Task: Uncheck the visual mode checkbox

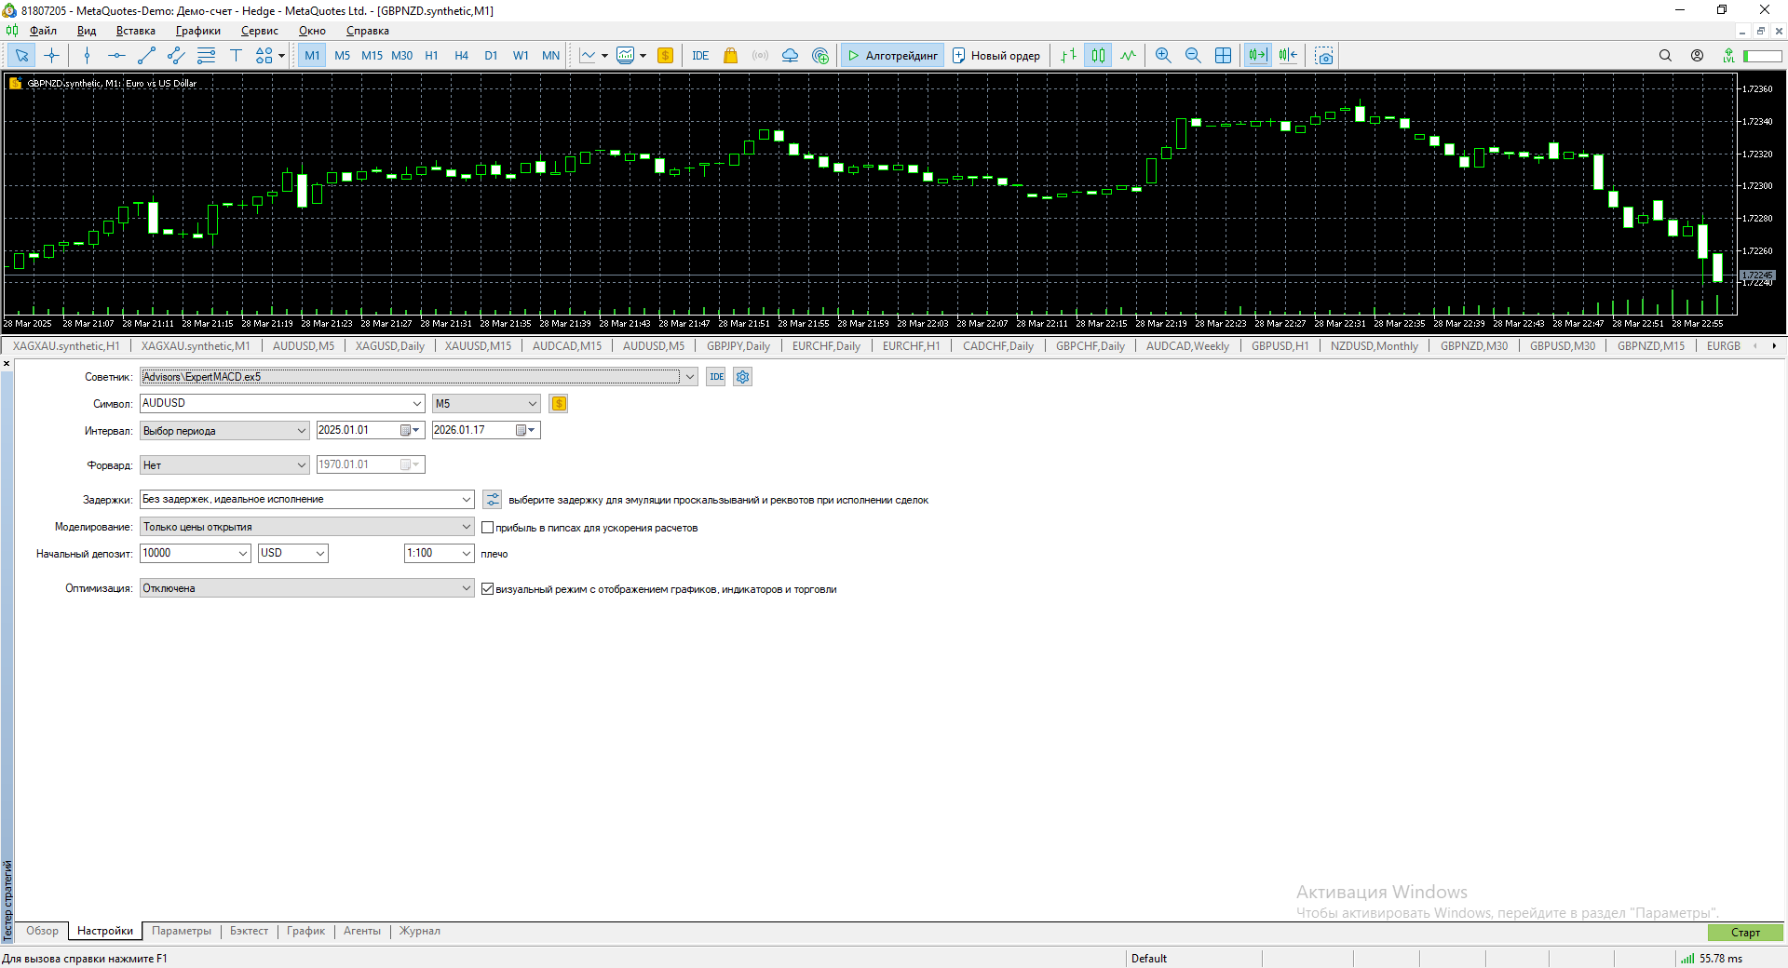Action: (487, 589)
